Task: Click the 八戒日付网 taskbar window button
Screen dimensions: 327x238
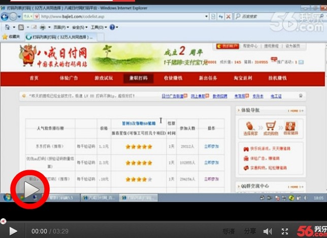Action: tap(100, 197)
